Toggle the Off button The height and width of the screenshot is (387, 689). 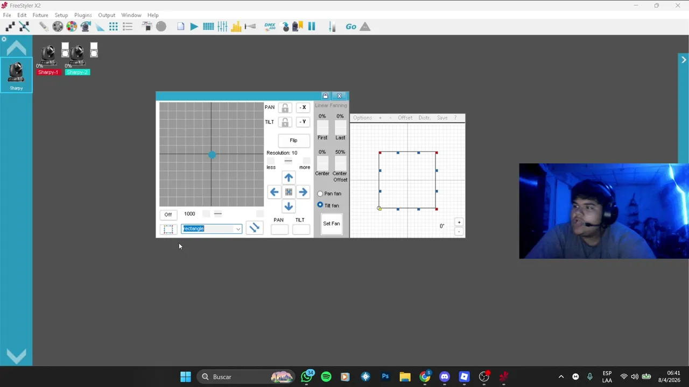pyautogui.click(x=168, y=214)
